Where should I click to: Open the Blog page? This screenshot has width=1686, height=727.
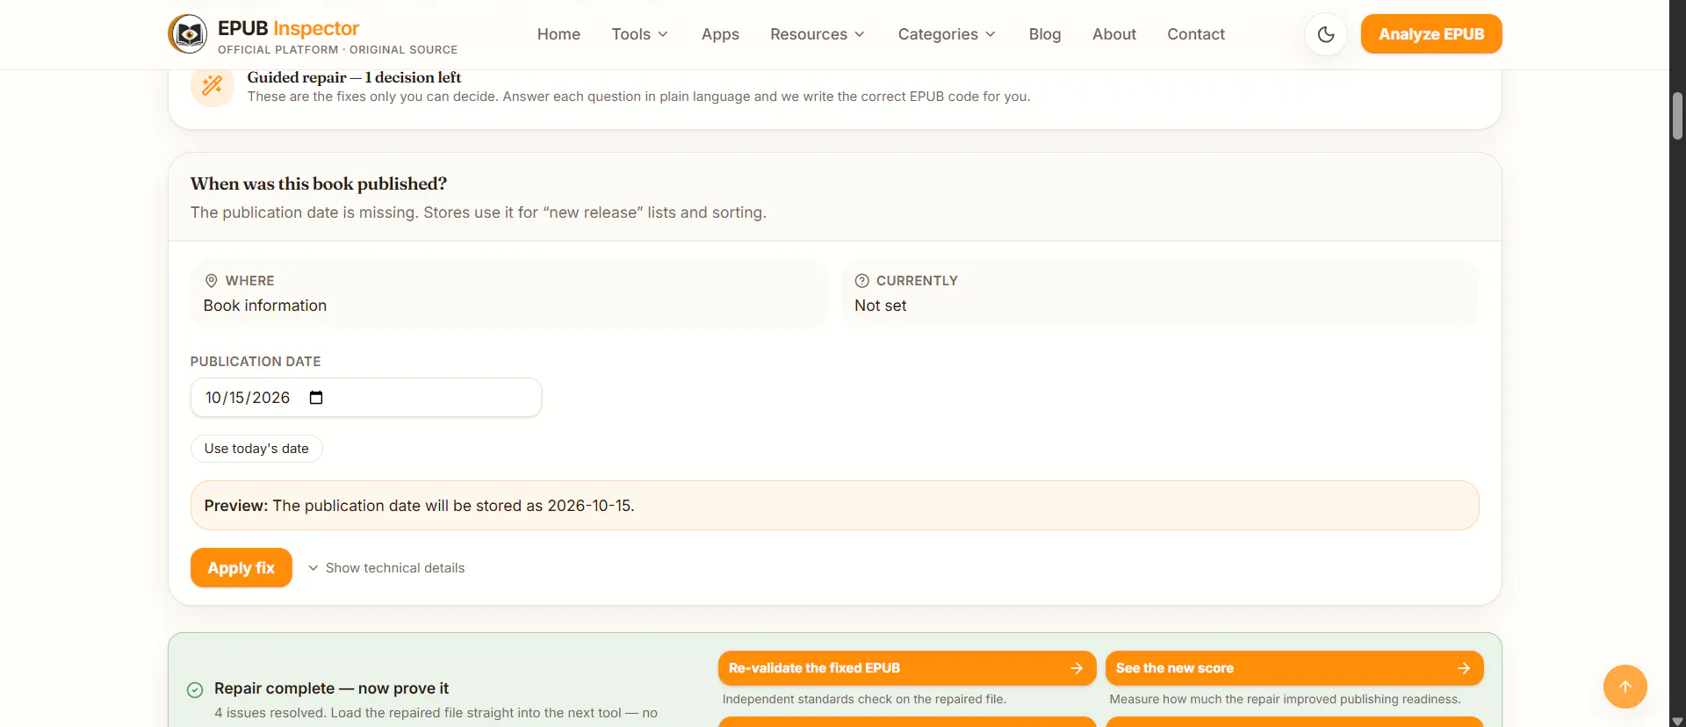click(1045, 34)
